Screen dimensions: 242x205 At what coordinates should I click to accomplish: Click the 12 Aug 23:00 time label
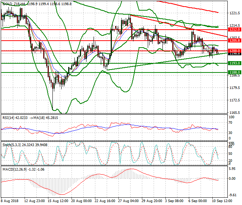tap(34, 201)
